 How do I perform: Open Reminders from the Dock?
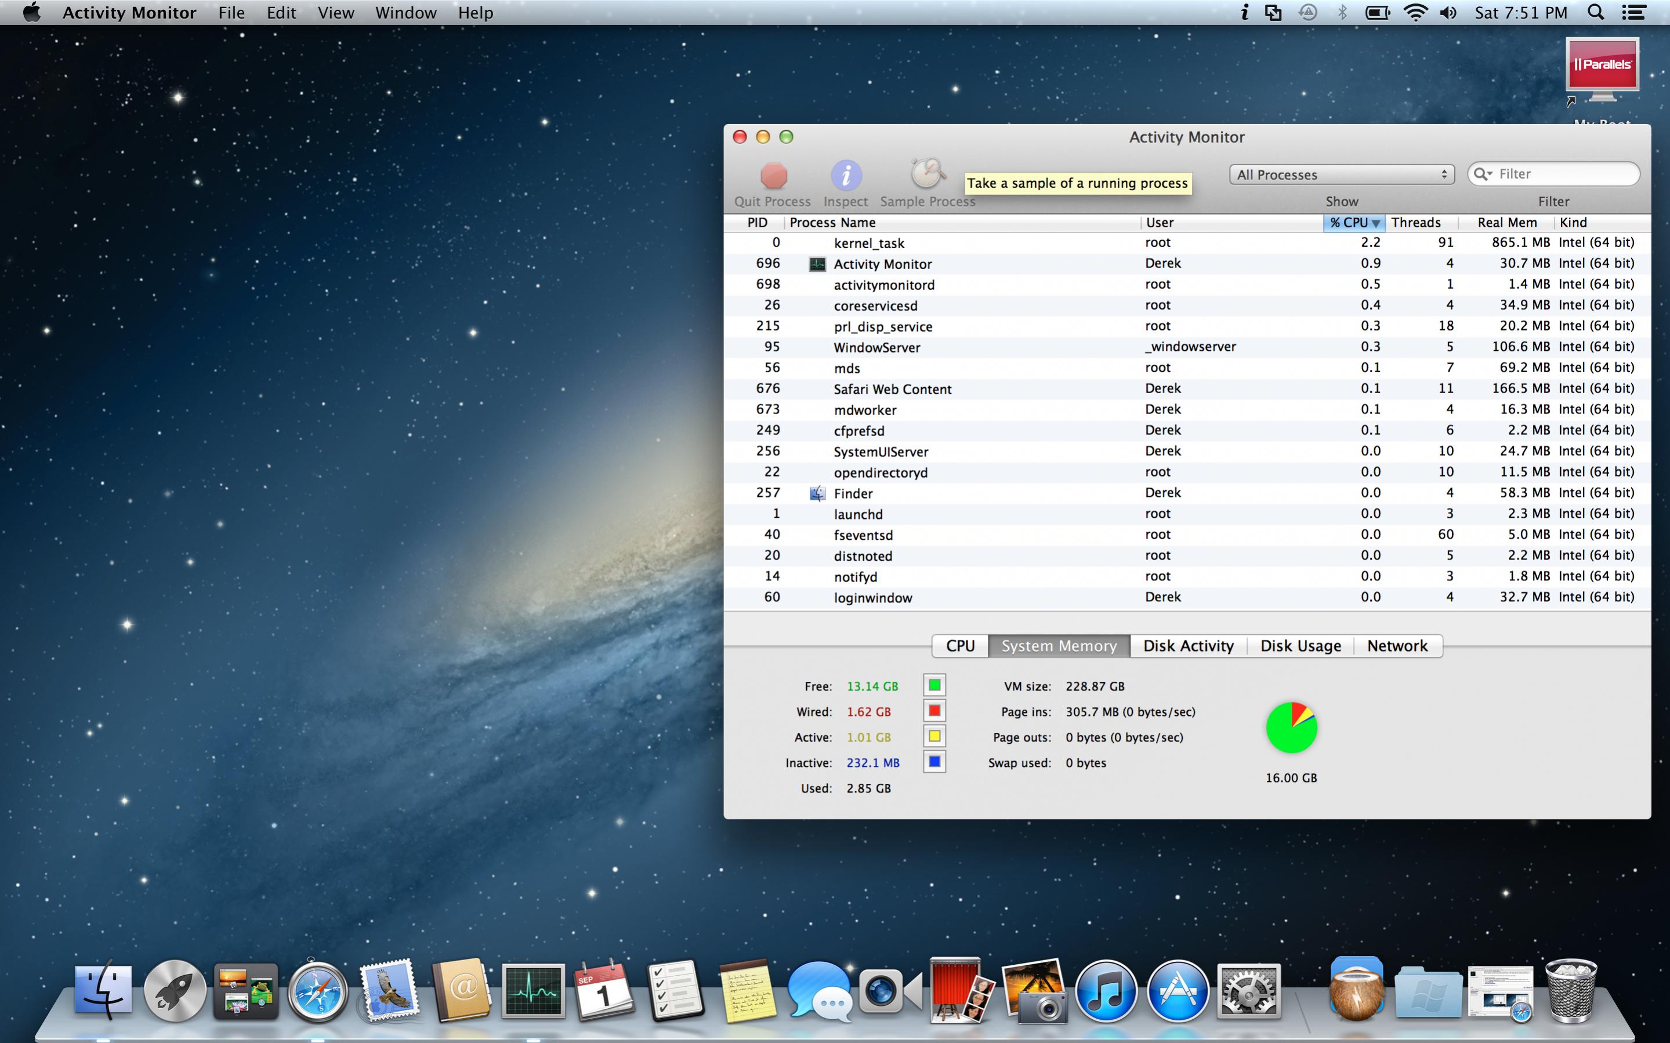tap(675, 991)
